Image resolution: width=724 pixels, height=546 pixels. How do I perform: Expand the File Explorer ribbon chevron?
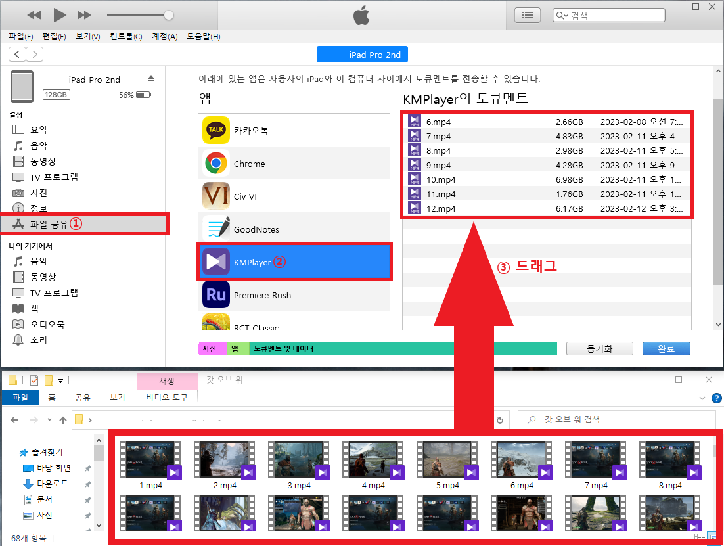702,398
